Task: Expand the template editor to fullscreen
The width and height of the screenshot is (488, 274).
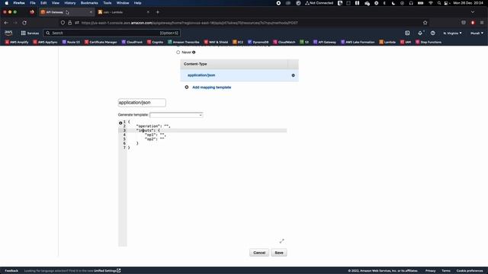Action: [281, 241]
